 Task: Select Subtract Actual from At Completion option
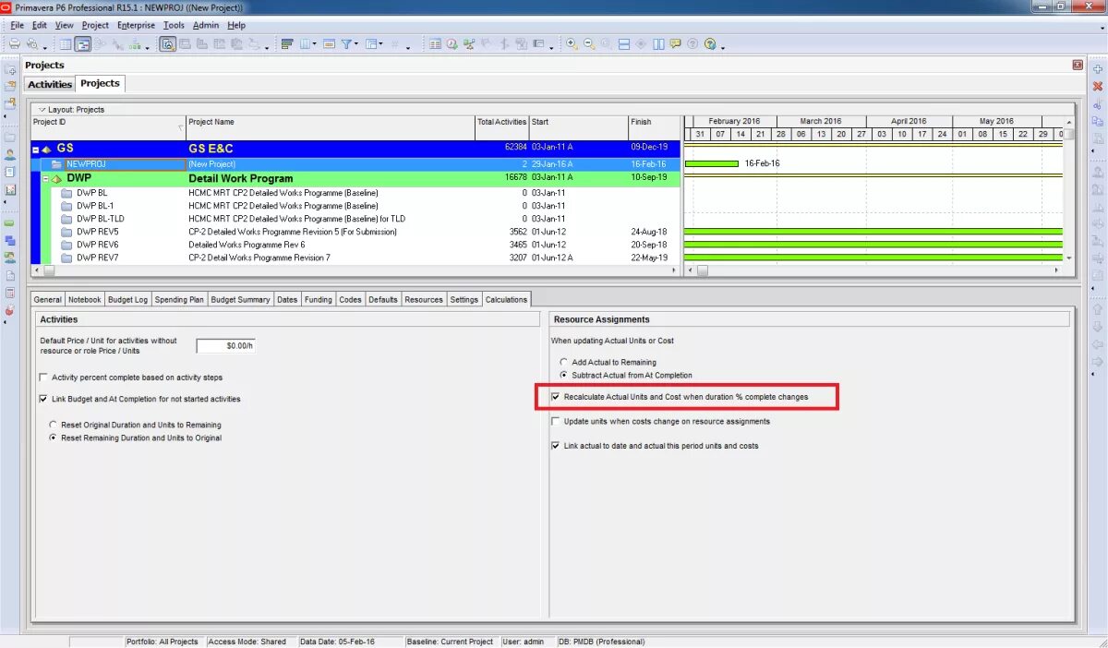[x=564, y=376]
